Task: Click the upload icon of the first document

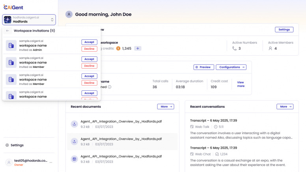Action: tap(74, 124)
